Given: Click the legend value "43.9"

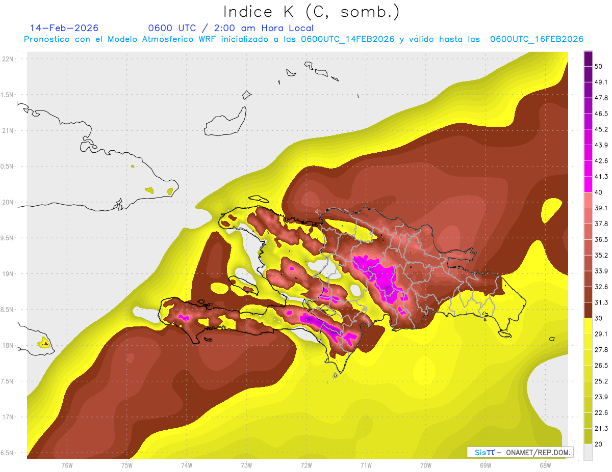Looking at the screenshot, I should coord(601,145).
